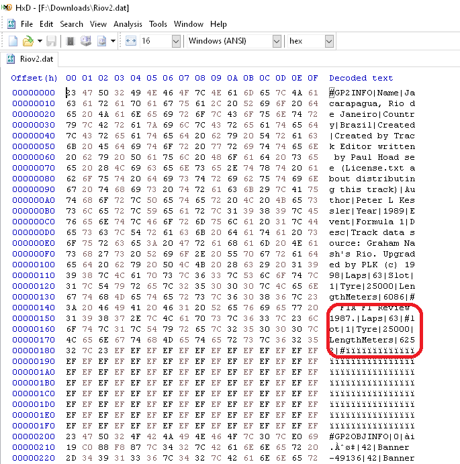Click the New file icon
Image resolution: width=460 pixels, height=464 pixels.
(11, 41)
